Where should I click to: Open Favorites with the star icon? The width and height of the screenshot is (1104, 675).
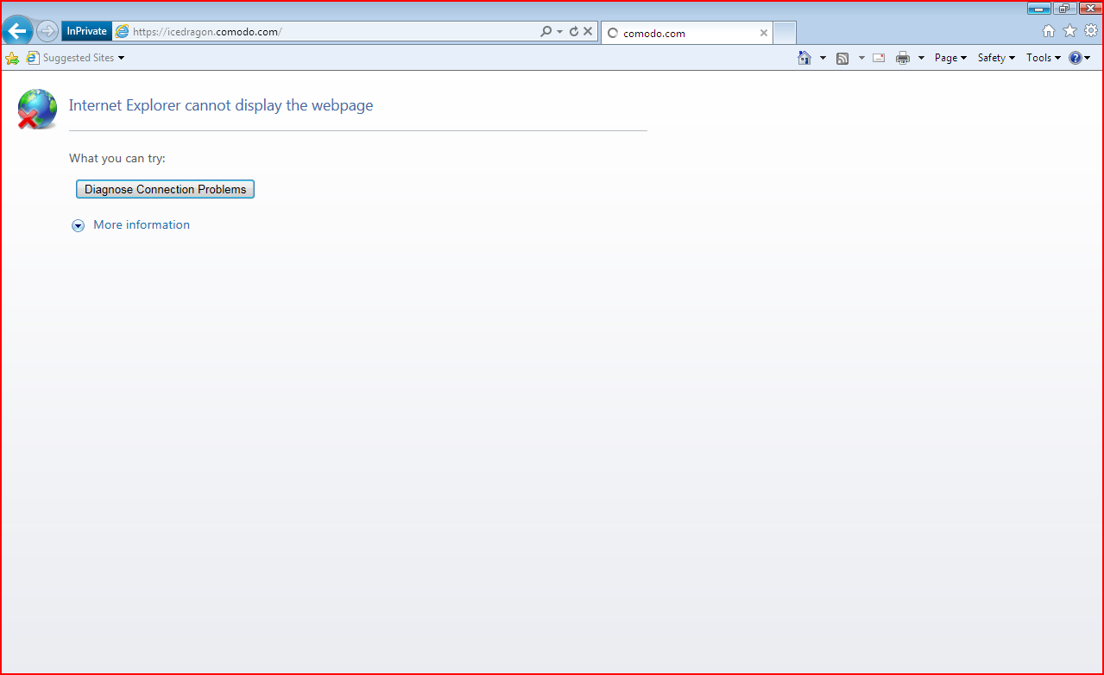pyautogui.click(x=1069, y=31)
